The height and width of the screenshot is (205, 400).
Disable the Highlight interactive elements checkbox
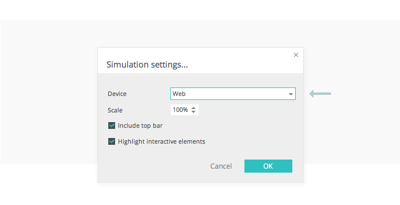tap(112, 141)
